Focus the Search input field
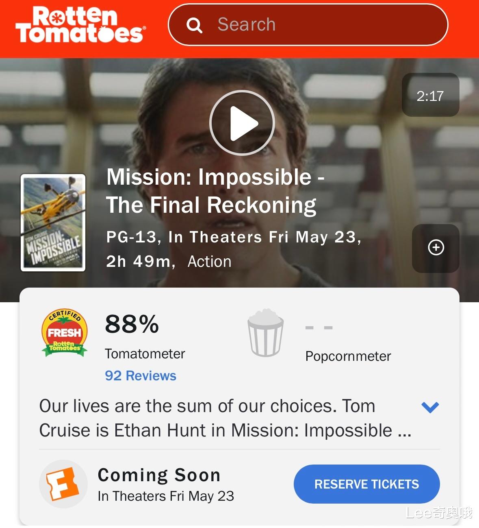 pyautogui.click(x=308, y=25)
